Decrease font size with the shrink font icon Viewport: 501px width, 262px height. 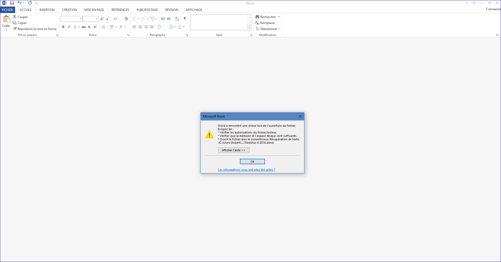(108, 19)
